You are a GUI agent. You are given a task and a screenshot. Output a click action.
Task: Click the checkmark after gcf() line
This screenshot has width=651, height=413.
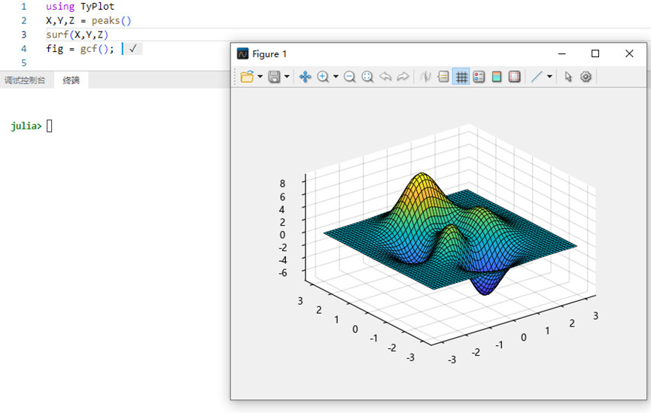pyautogui.click(x=133, y=49)
